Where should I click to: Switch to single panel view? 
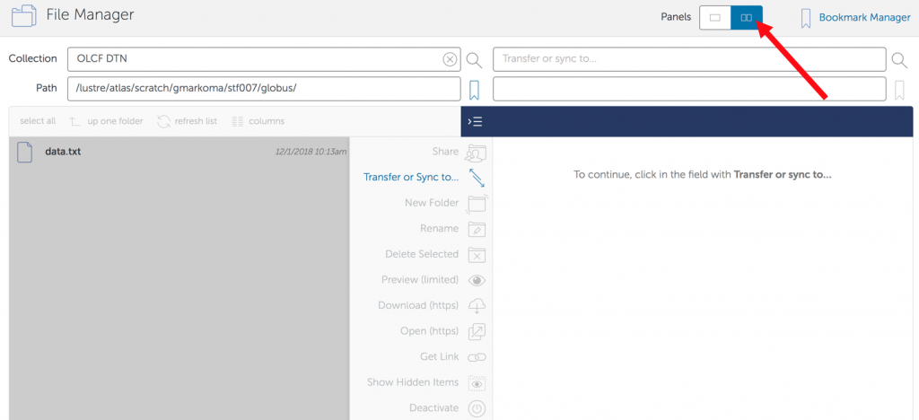(x=715, y=17)
